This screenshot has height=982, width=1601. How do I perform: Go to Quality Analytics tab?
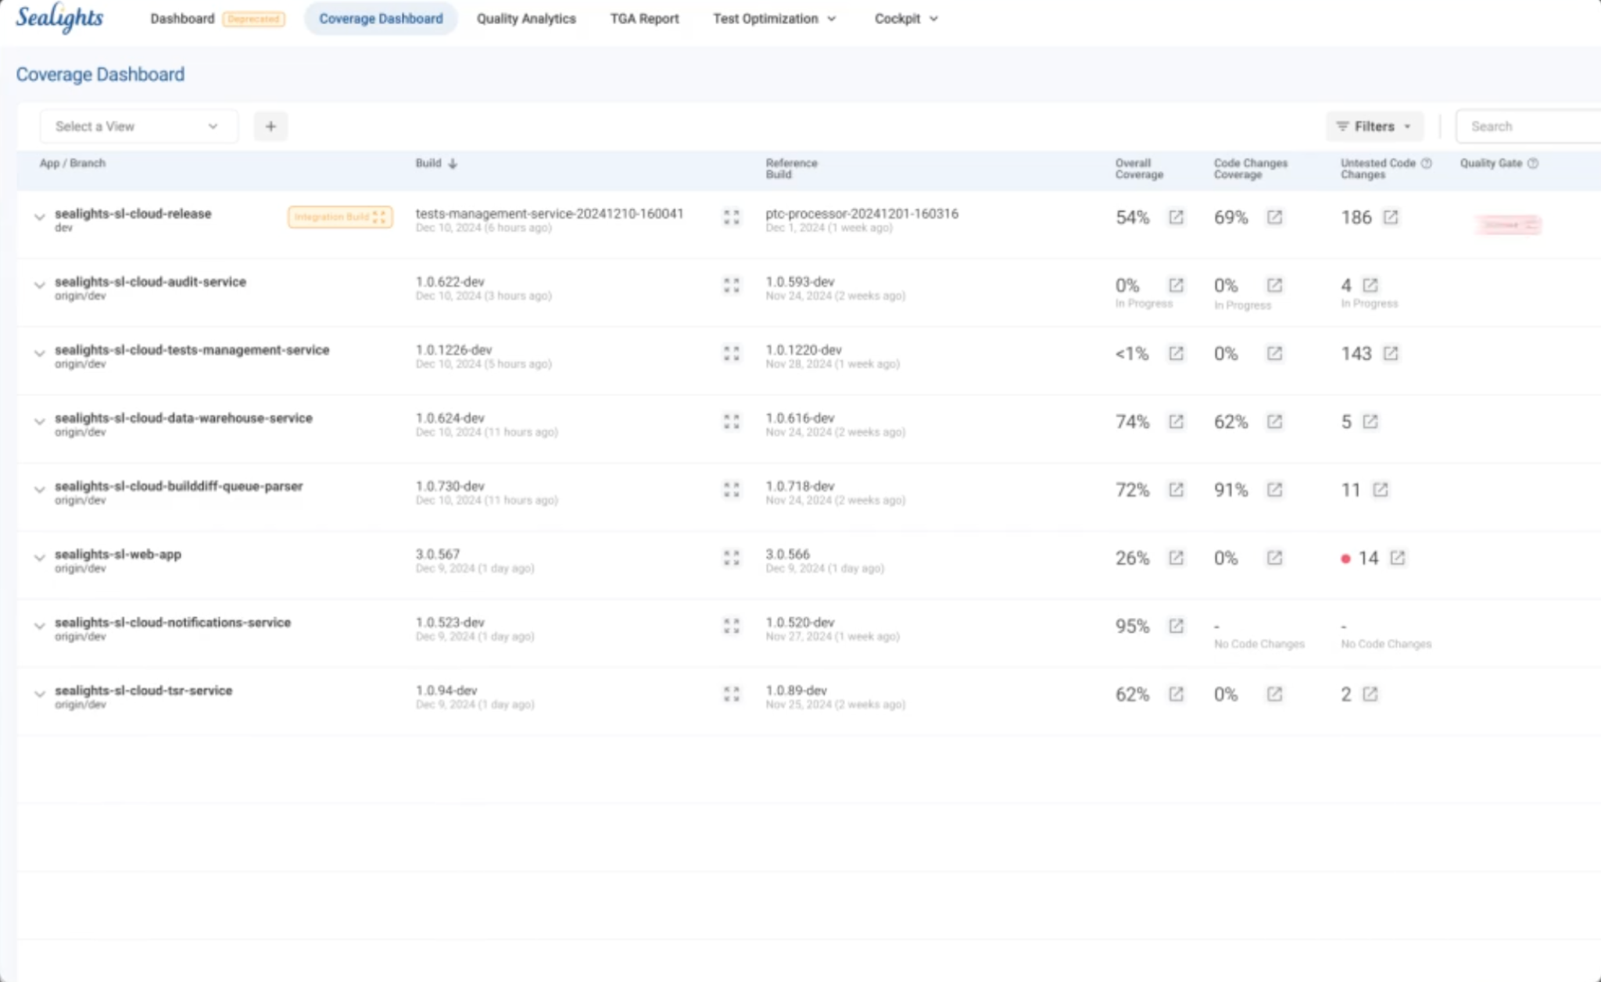coord(526,19)
